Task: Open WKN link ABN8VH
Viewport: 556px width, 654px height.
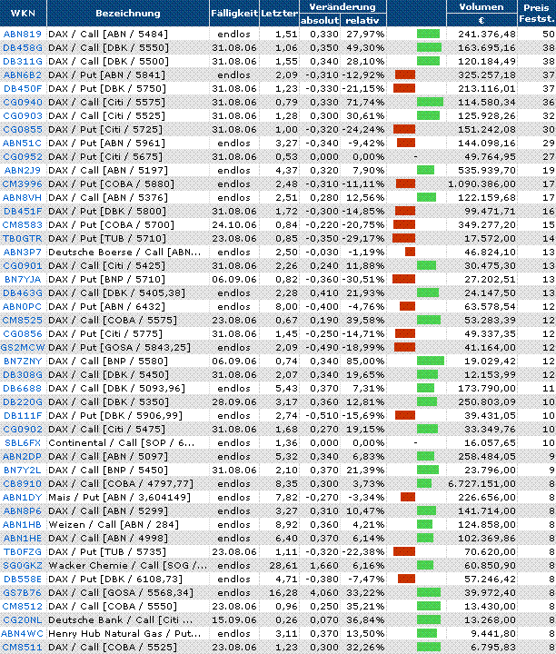Action: pos(23,197)
